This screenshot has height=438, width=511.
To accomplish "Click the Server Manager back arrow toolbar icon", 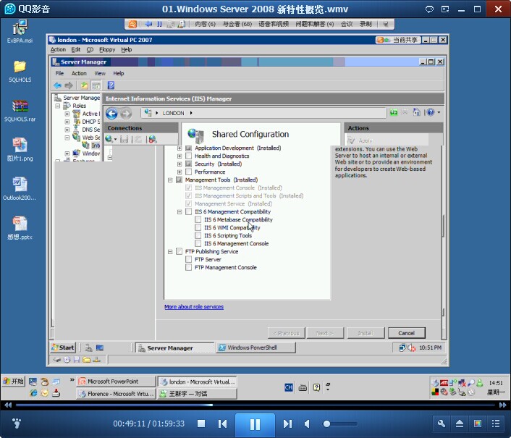I will coord(58,85).
